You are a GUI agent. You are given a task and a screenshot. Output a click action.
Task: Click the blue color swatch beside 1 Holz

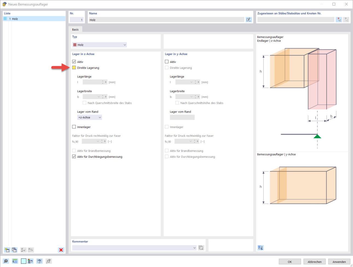[x=5, y=19]
